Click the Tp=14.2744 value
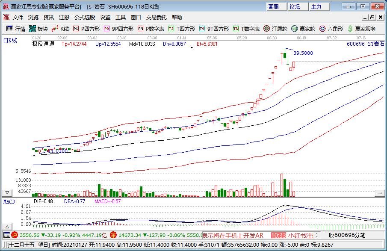The height and width of the screenshot is (251, 387). coord(74,44)
